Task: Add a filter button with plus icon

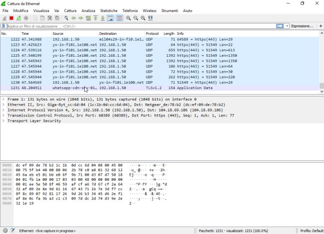Action: point(321,26)
